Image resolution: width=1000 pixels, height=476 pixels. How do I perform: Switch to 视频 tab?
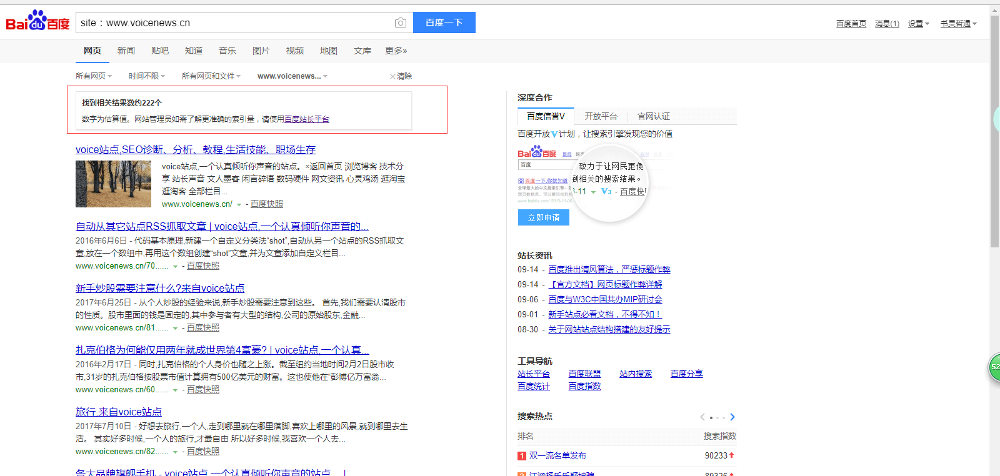click(295, 51)
